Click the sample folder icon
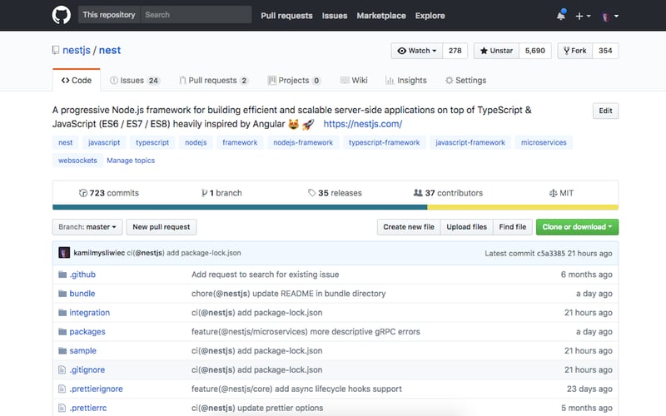The height and width of the screenshot is (416, 666). (62, 350)
